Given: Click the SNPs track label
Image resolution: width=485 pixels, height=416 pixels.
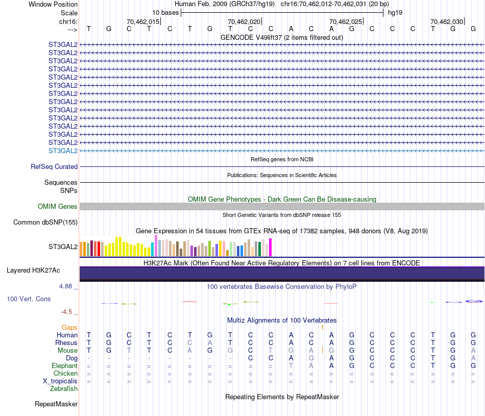Looking at the screenshot, I should (x=69, y=190).
